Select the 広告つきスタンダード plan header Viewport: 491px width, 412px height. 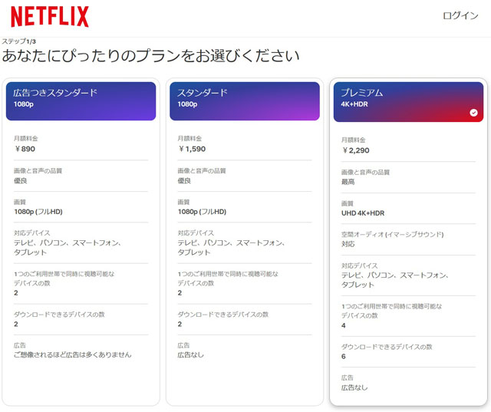81,101
